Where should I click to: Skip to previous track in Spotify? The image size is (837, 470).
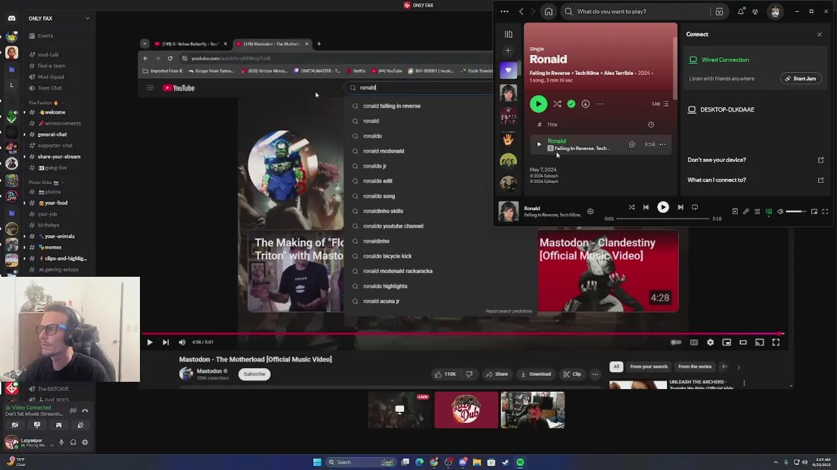point(646,208)
